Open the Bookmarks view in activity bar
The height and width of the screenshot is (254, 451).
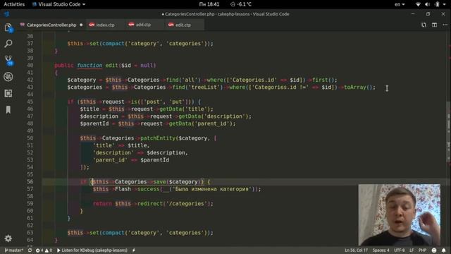pyautogui.click(x=8, y=110)
